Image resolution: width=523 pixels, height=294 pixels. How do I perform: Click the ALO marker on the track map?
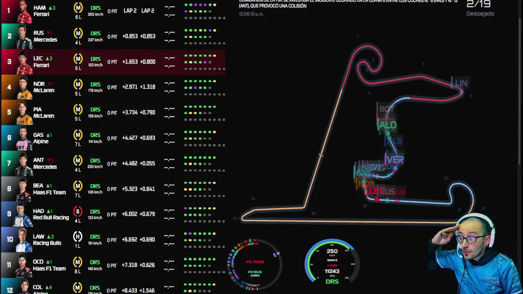coord(387,125)
